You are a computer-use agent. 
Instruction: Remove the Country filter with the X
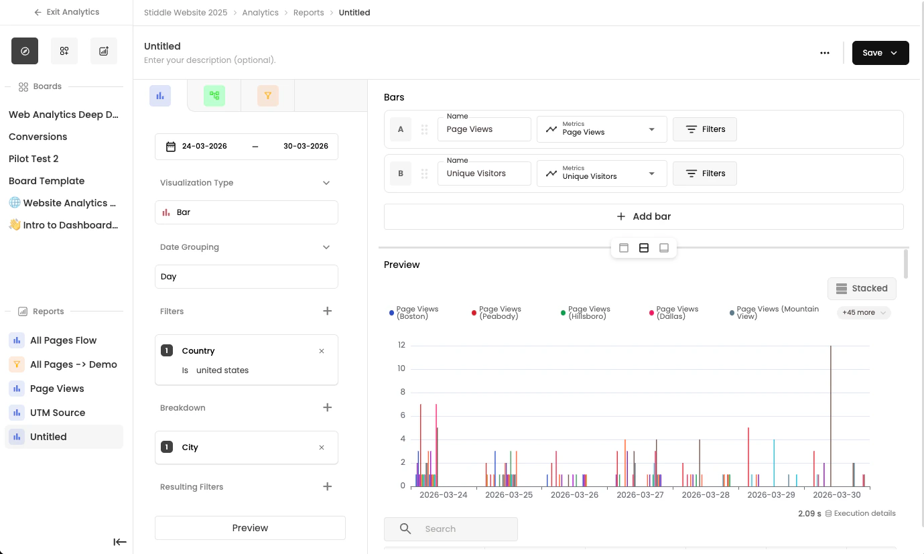coord(322,351)
